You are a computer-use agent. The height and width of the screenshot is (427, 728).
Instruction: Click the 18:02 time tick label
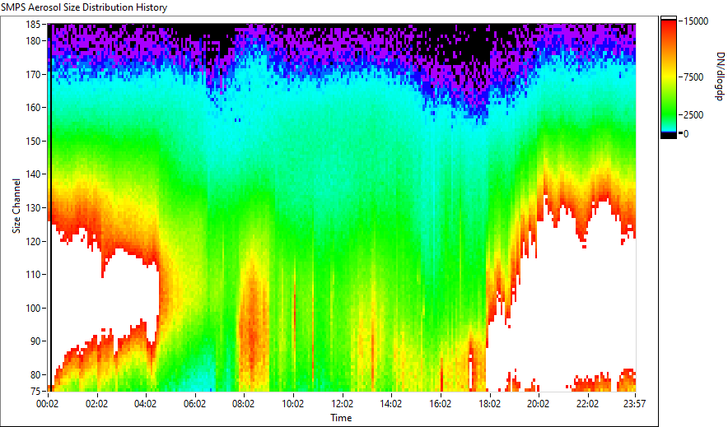point(489,404)
